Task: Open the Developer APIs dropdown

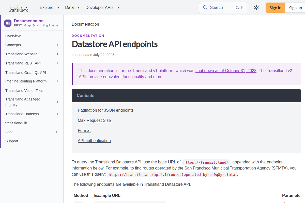Action: click(x=102, y=8)
